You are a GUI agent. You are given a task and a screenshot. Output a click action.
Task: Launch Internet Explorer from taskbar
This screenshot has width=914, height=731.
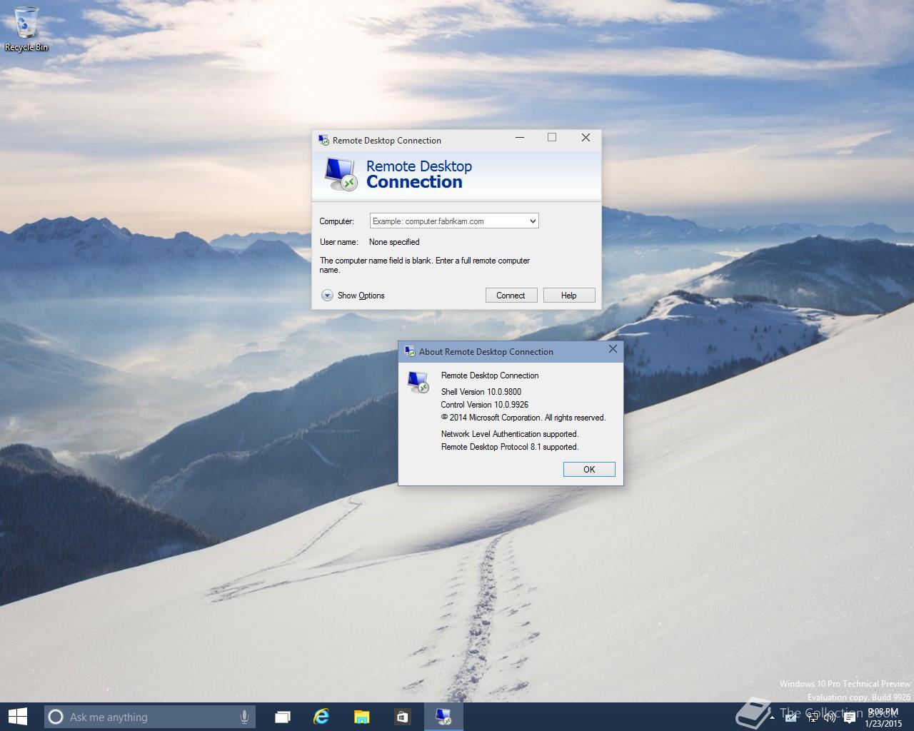[x=321, y=717]
